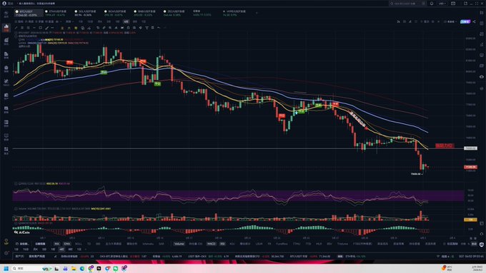Click the eye icon in right sidebar
486x273 pixels.
[x=481, y=77]
